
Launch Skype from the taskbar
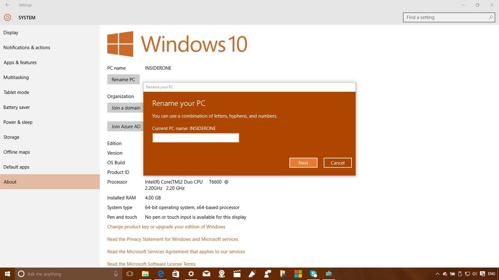[x=313, y=274]
